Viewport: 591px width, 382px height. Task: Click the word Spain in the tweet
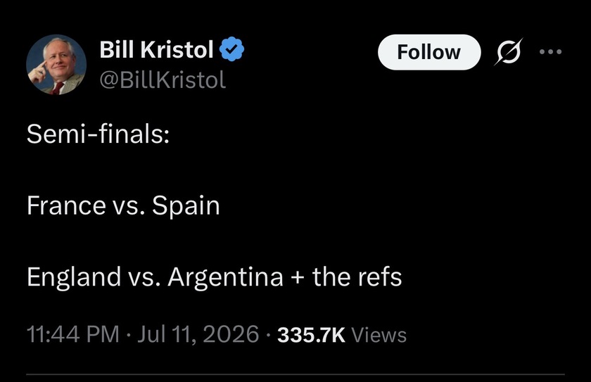[186, 205]
